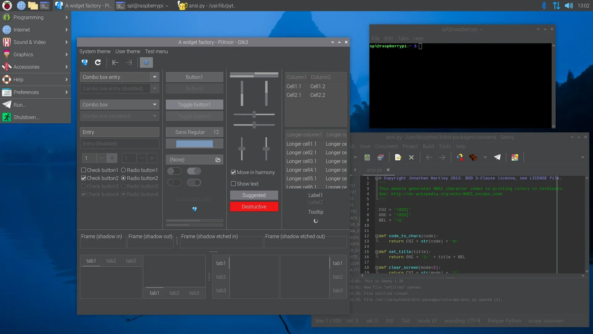Click Geany's Build brick icon
The image size is (593, 334).
[473, 157]
